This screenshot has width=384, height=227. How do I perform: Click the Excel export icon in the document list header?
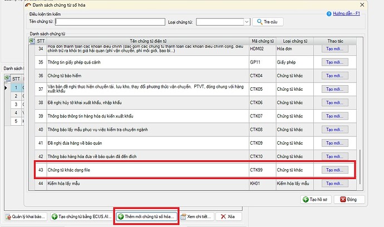32,41
